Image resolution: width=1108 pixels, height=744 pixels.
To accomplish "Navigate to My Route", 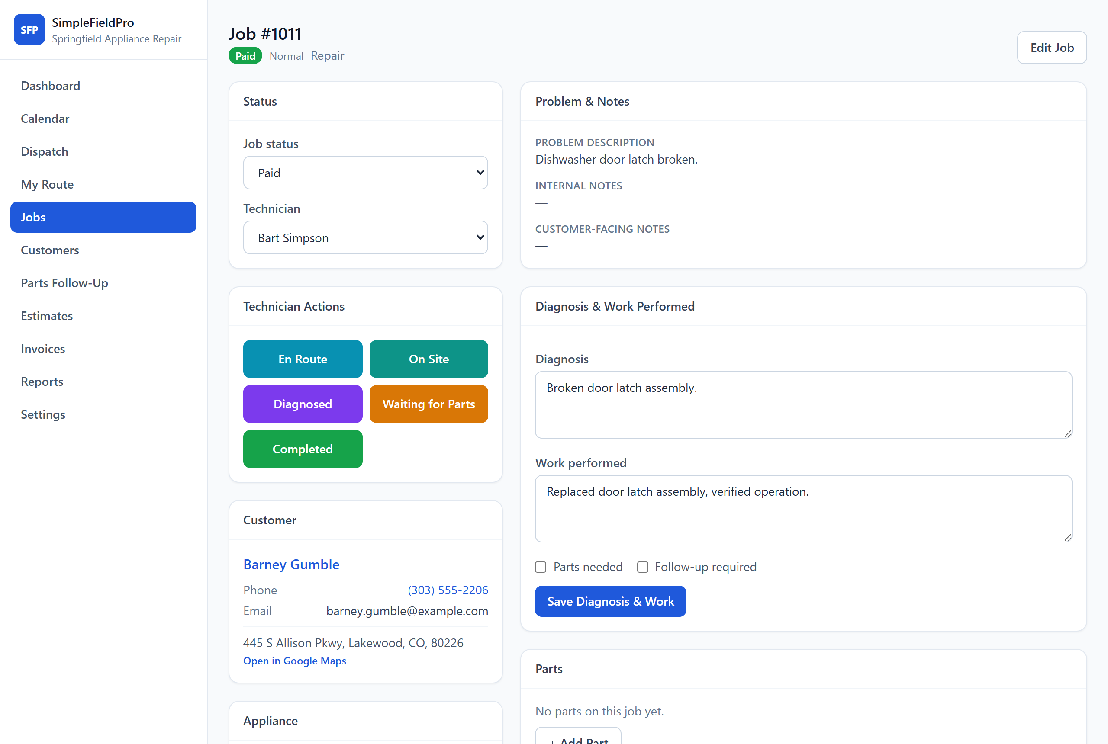I will pyautogui.click(x=103, y=185).
